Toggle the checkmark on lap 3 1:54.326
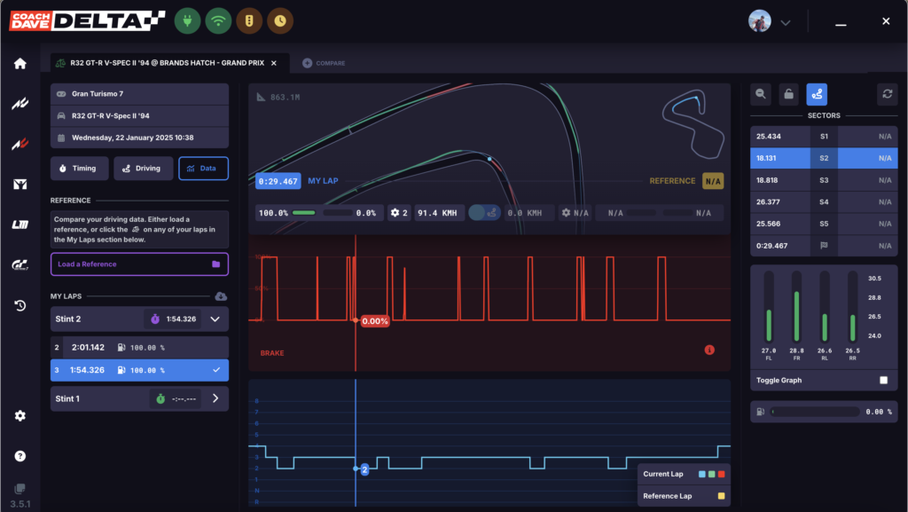908x512 pixels. click(x=216, y=370)
